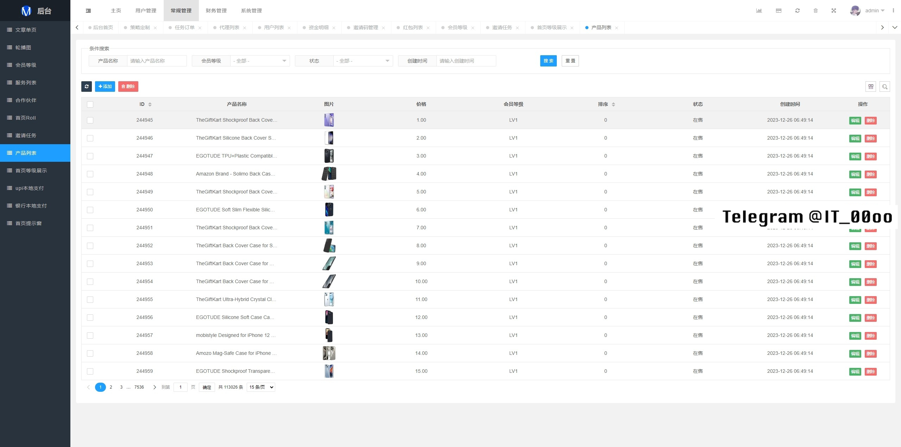This screenshot has width=901, height=447.
Task: Open upi本地支付 in the sidebar
Action: 35,188
